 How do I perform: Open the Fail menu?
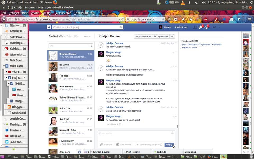click(x=3, y=13)
